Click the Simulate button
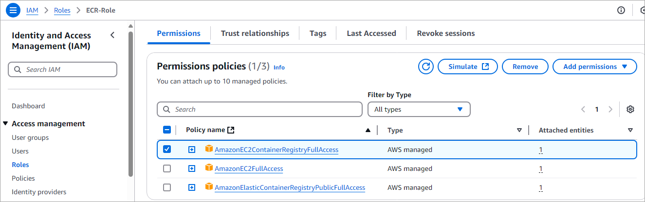The image size is (645, 202). pos(468,67)
